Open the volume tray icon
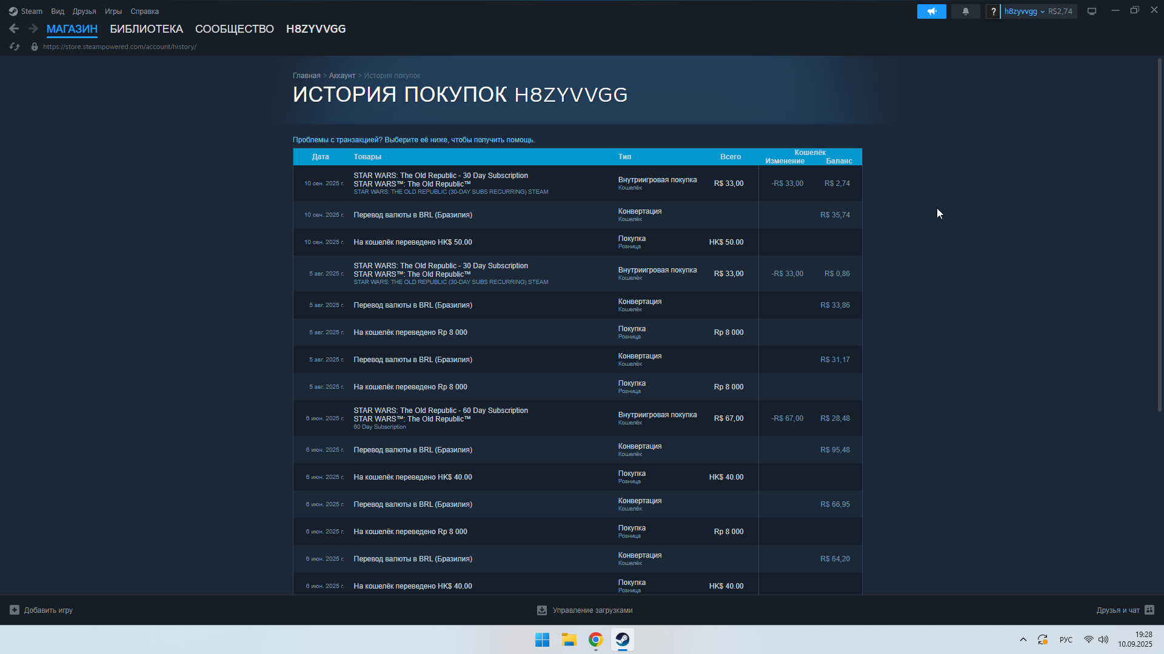Viewport: 1164px width, 654px height. pos(1103,639)
